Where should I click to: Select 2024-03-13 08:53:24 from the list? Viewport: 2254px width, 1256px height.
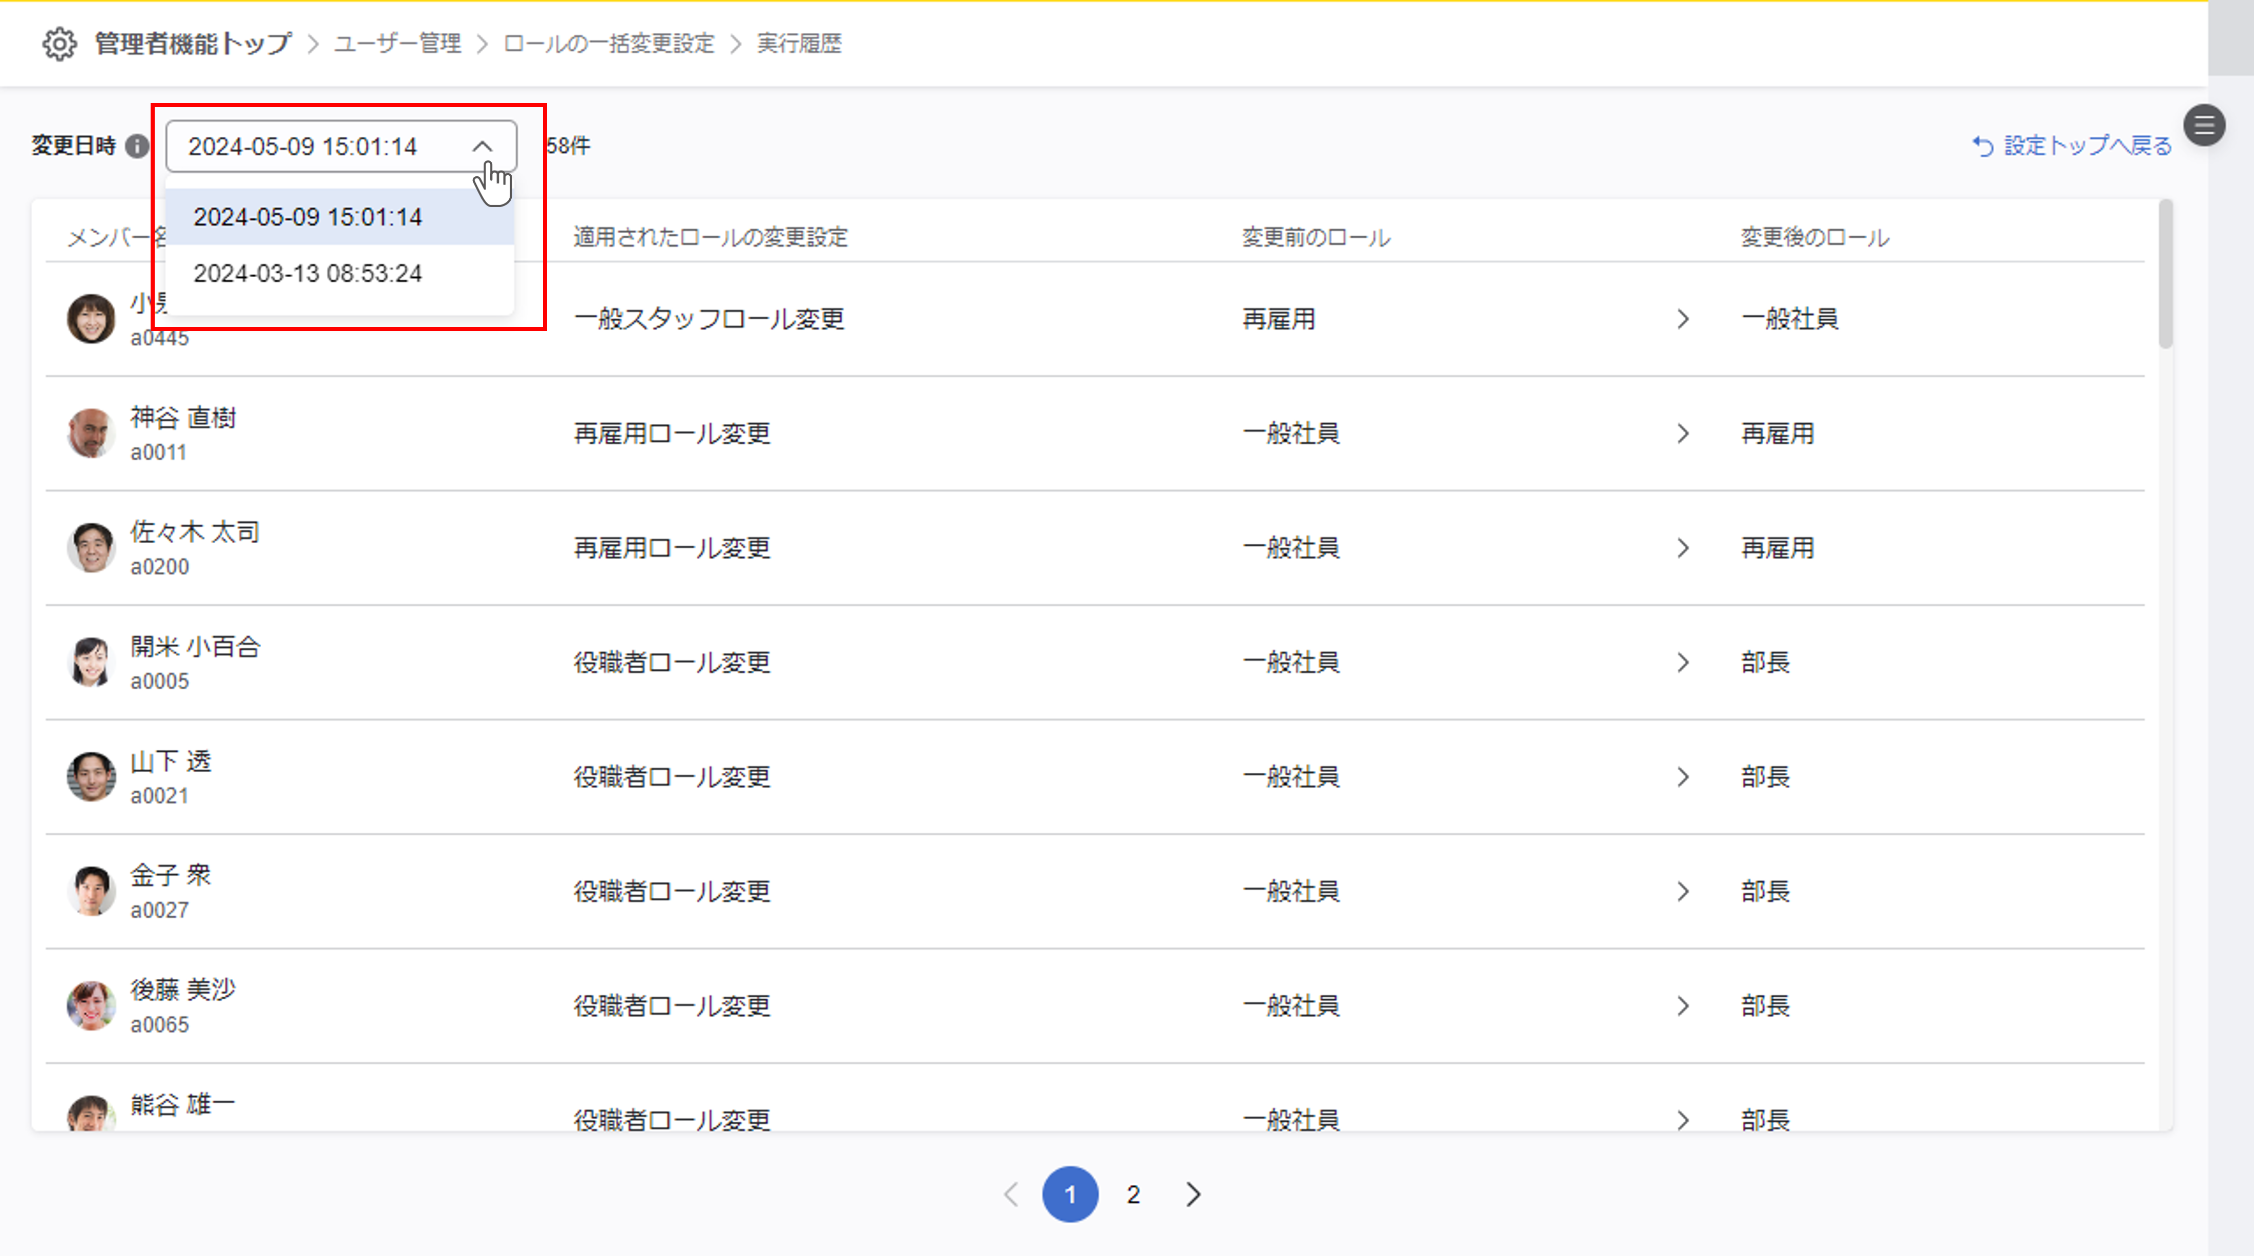click(307, 274)
